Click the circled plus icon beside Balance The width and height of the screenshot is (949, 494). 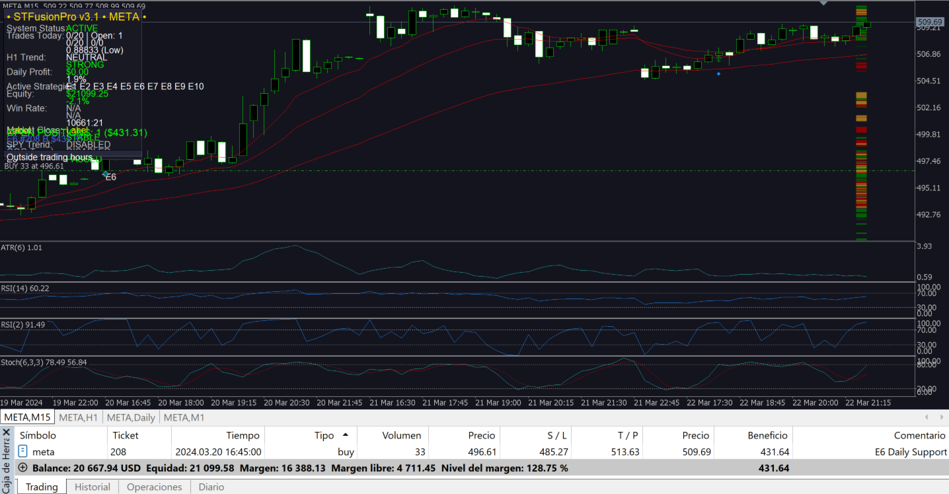pyautogui.click(x=22, y=468)
